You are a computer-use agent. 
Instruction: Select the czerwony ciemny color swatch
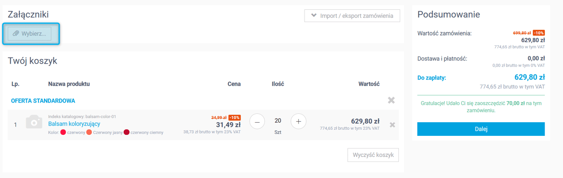(126, 133)
